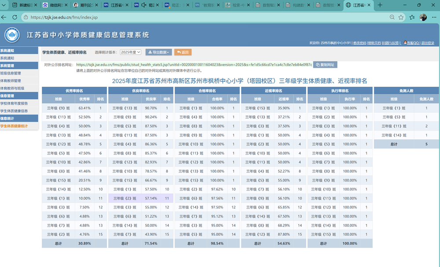Viewport: 440px width, 267px height.
Task: Add page to favorites with star icon
Action: click(401, 17)
